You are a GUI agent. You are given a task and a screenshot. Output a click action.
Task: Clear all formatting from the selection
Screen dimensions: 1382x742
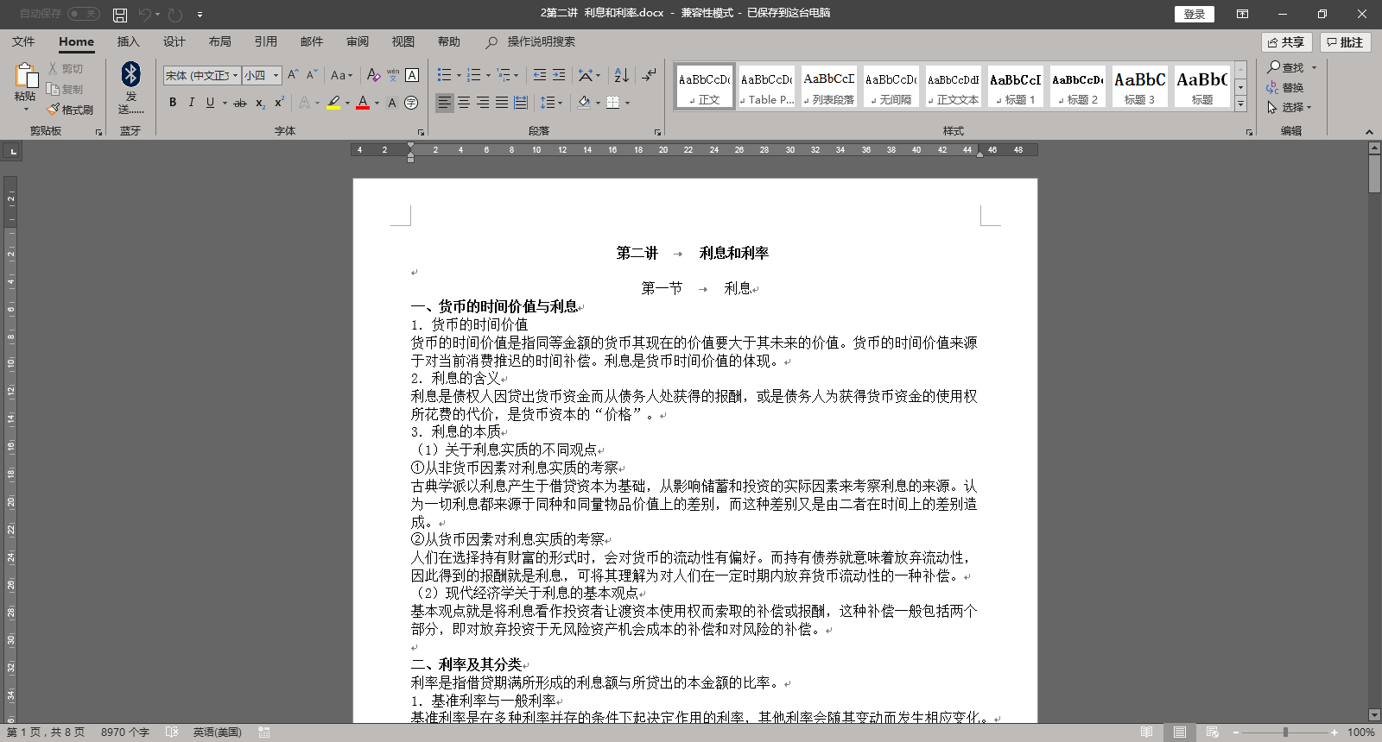(373, 75)
